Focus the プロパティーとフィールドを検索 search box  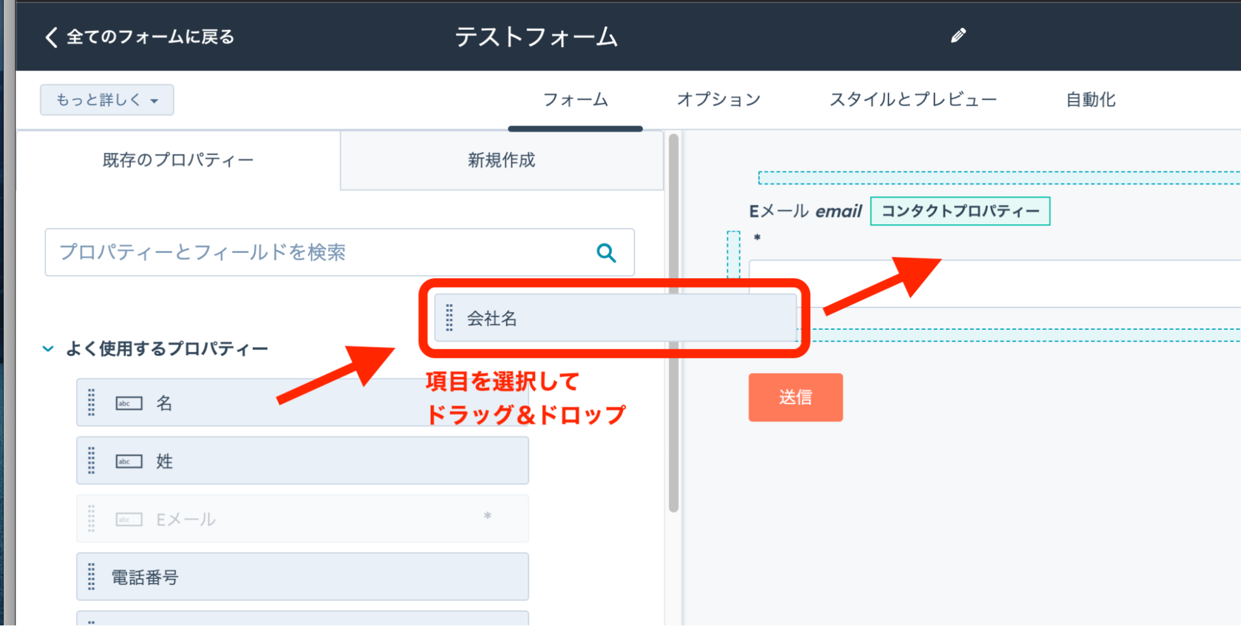click(340, 252)
